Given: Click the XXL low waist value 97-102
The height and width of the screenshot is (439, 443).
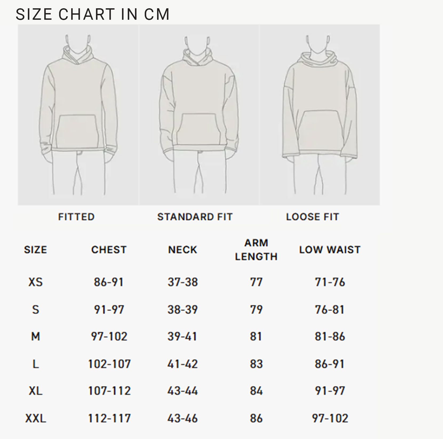Looking at the screenshot, I should click(x=330, y=418).
